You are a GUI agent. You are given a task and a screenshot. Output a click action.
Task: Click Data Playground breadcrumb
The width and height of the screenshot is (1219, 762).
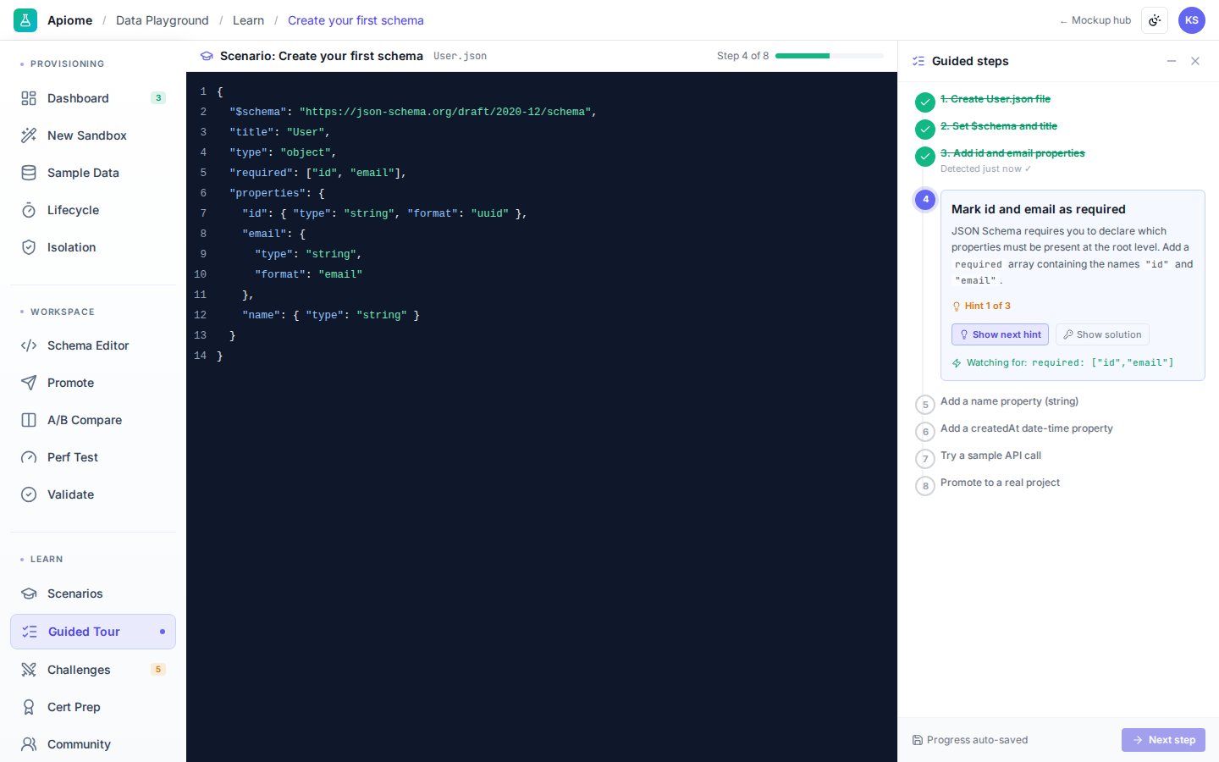tap(163, 20)
